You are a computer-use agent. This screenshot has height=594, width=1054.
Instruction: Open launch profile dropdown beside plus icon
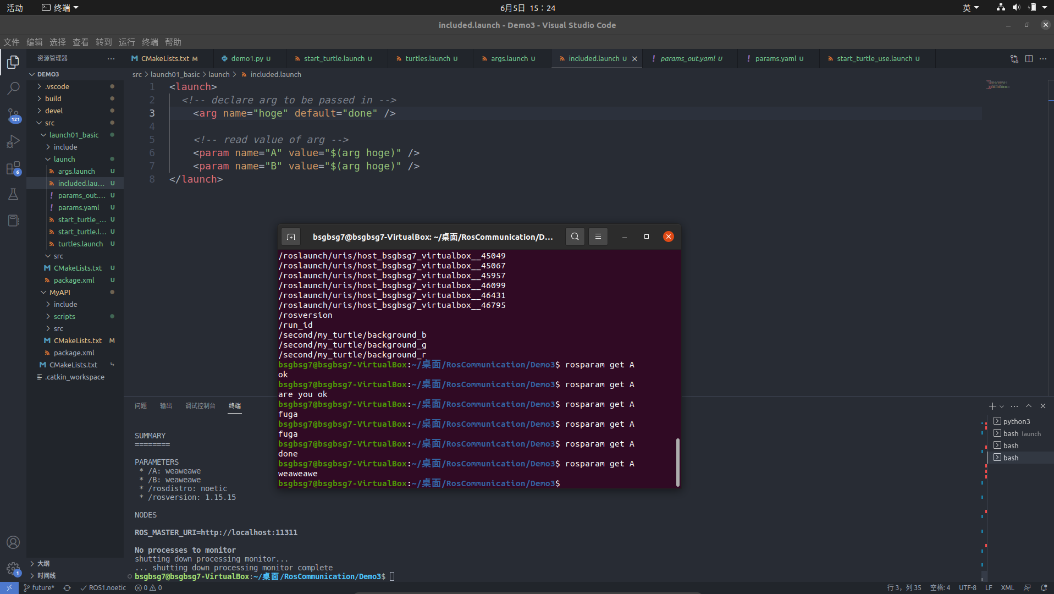pyautogui.click(x=1002, y=406)
